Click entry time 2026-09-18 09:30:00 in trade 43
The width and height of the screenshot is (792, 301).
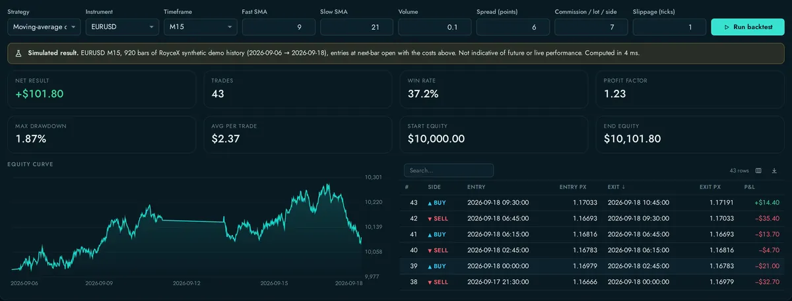pos(498,203)
